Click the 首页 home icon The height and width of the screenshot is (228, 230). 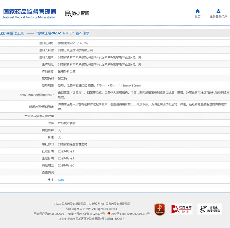pos(197,11)
